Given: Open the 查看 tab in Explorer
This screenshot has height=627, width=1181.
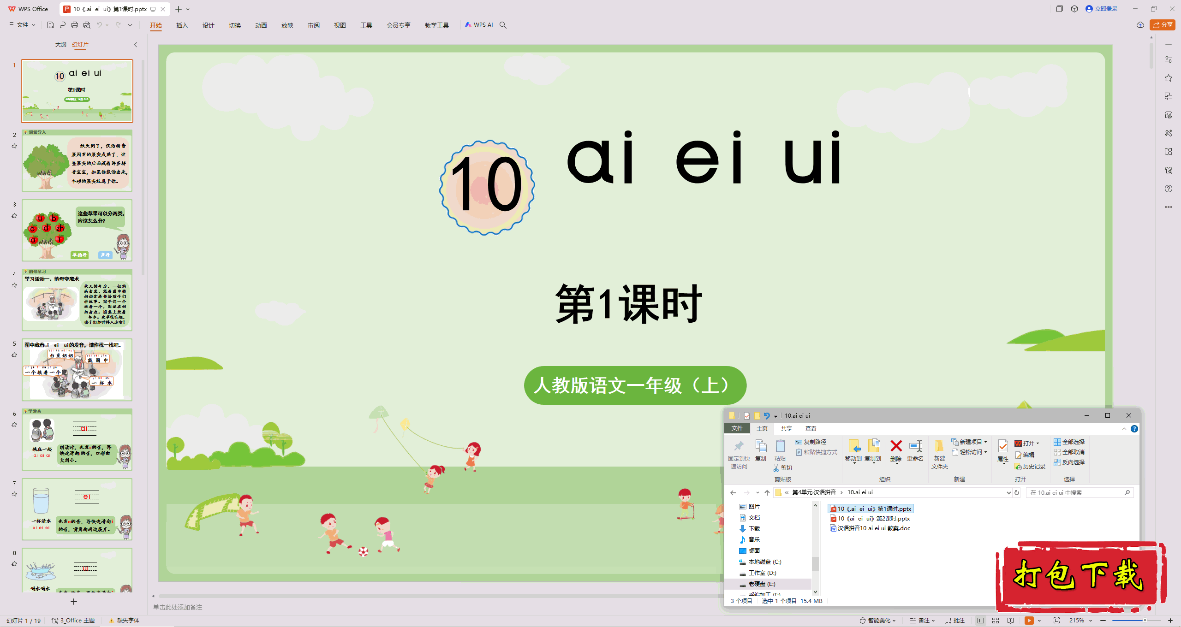Looking at the screenshot, I should pos(811,428).
